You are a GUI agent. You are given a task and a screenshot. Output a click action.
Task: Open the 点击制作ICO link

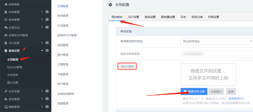(236, 99)
